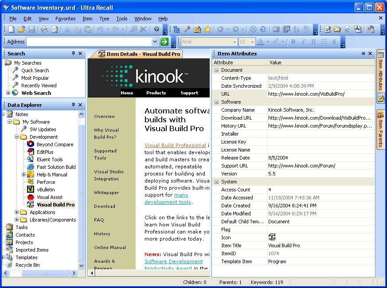Click the Support link on the kinook page
The image size is (387, 288).
[x=189, y=93]
